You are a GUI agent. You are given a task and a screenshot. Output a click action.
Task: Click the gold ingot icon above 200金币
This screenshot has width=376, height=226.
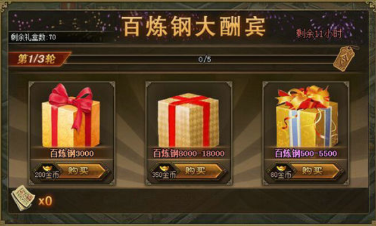(47, 168)
